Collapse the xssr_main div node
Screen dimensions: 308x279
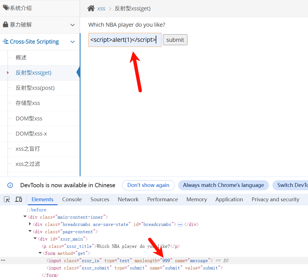pyautogui.click(x=35, y=239)
